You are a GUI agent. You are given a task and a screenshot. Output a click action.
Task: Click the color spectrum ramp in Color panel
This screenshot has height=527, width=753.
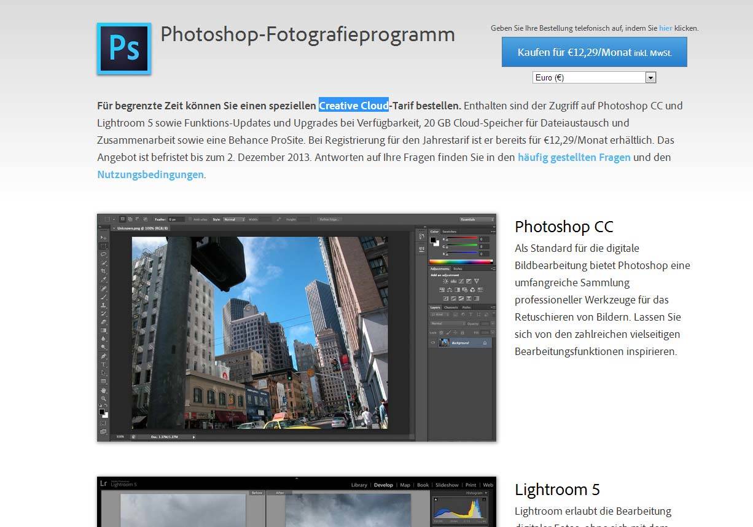[x=462, y=262]
